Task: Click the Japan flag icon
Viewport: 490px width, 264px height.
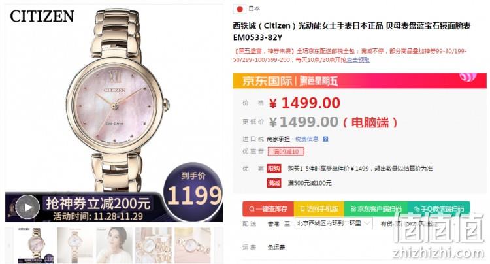Action: pos(239,9)
